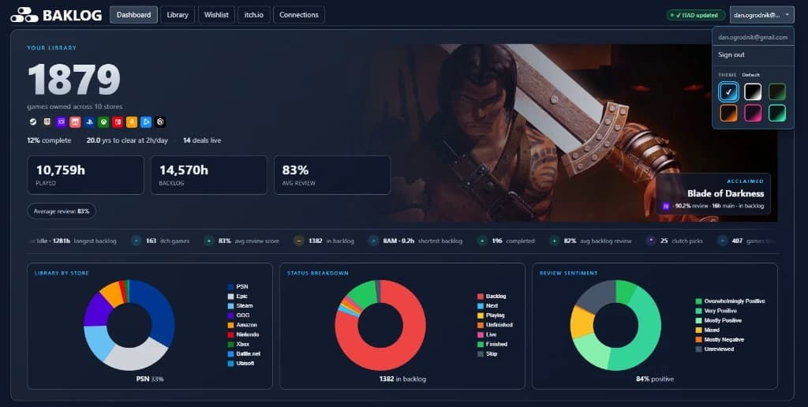This screenshot has width=808, height=407.
Task: Click the orange Amazon store icon
Action: click(132, 122)
